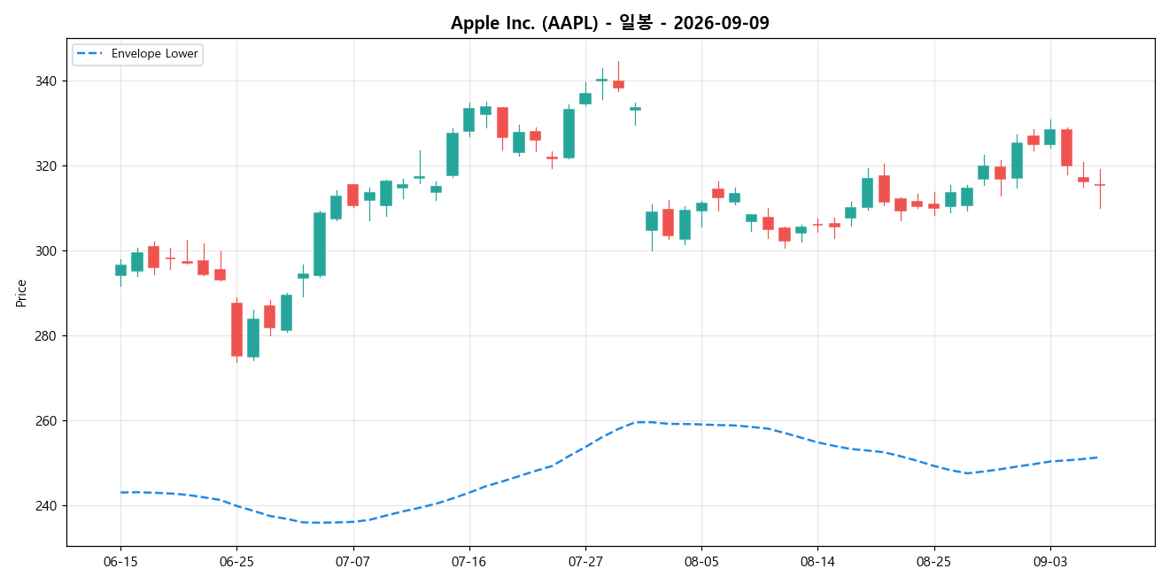Click the first green candle at 06-15
1169x584 pixels.
120,270
